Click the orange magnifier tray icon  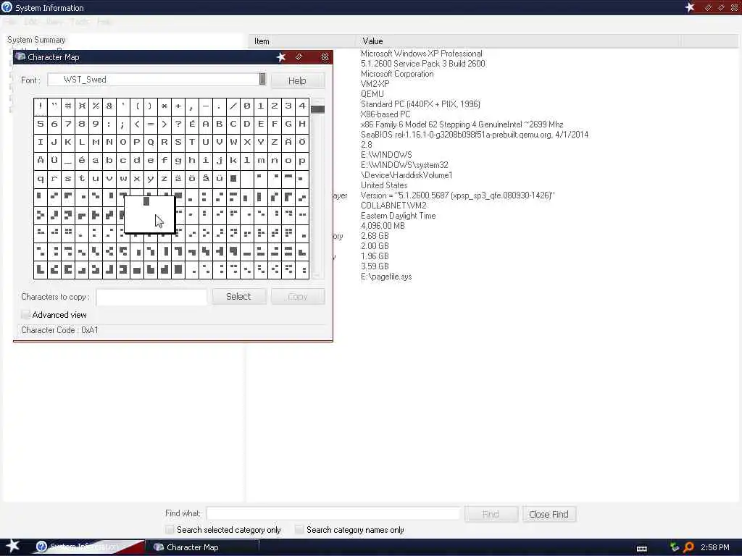[688, 547]
